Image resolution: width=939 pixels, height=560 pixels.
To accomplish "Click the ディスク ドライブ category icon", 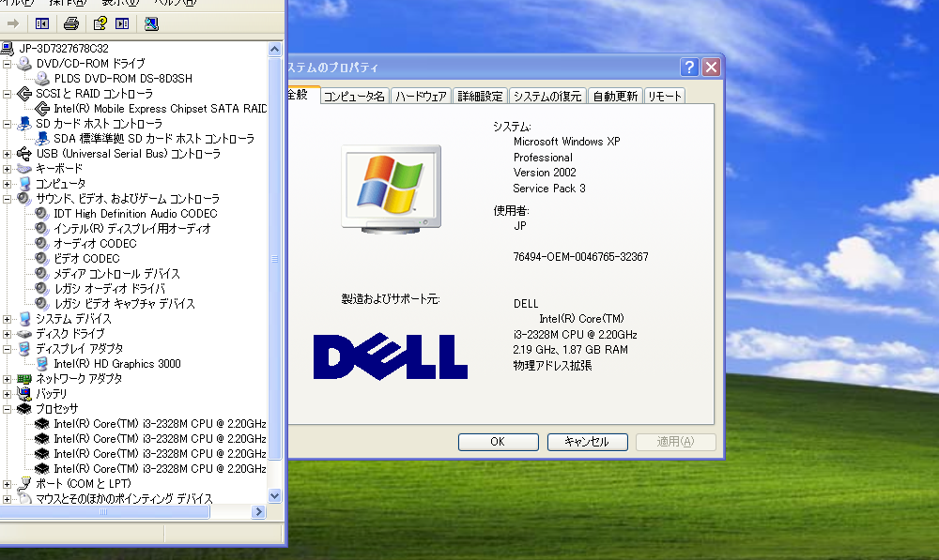I will tap(24, 333).
